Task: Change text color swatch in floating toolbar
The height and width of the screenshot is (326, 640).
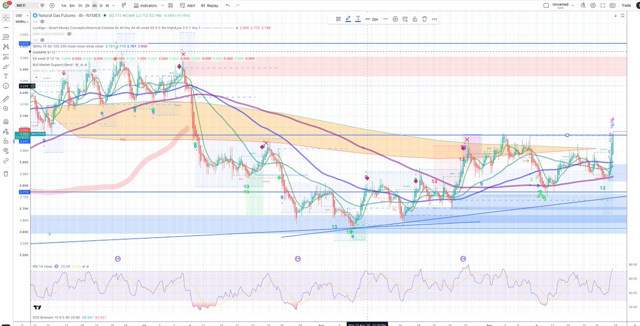Action: (357, 19)
